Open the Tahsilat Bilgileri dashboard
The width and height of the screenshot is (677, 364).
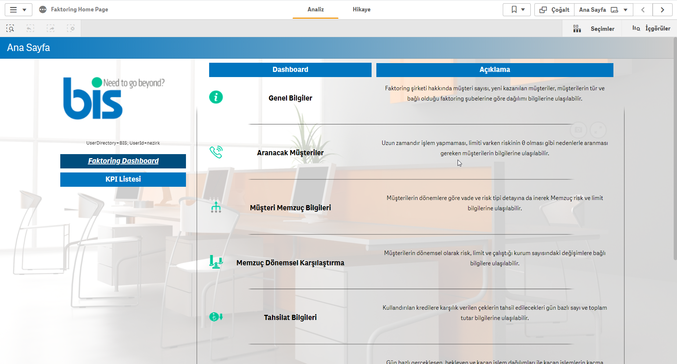(290, 317)
